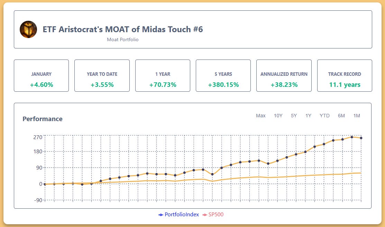Select the 1M time range
Viewport: 385px width, 227px height.
357,116
